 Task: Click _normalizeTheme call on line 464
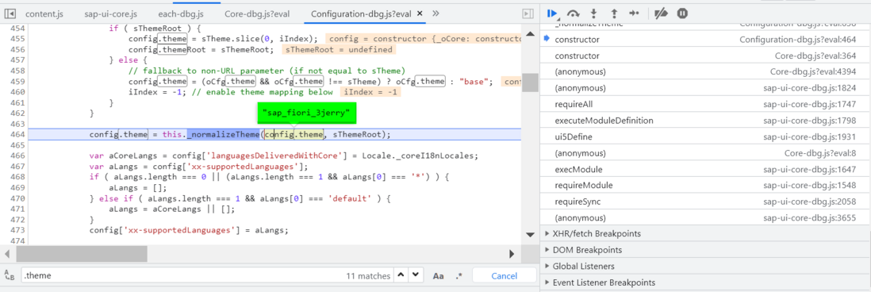click(x=224, y=134)
